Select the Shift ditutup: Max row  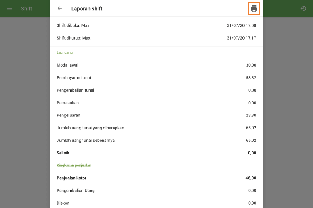tap(156, 38)
